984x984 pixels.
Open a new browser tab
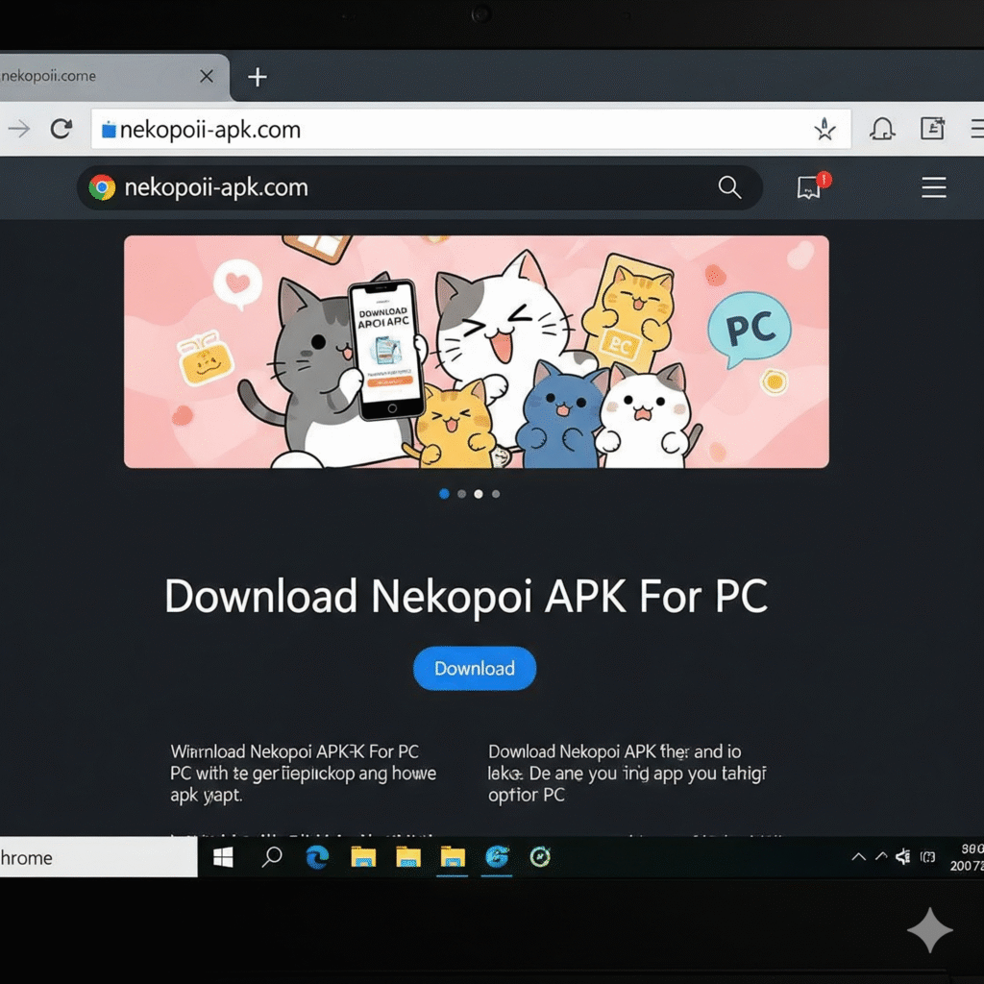[256, 76]
